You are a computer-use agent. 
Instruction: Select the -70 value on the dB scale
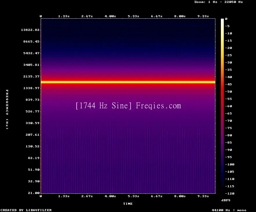pos(228,121)
